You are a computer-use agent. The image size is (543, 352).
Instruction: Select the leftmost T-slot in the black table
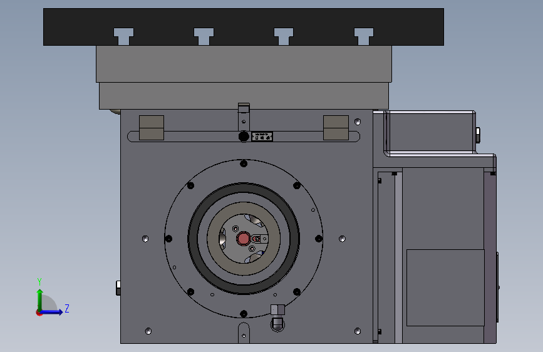(x=123, y=36)
